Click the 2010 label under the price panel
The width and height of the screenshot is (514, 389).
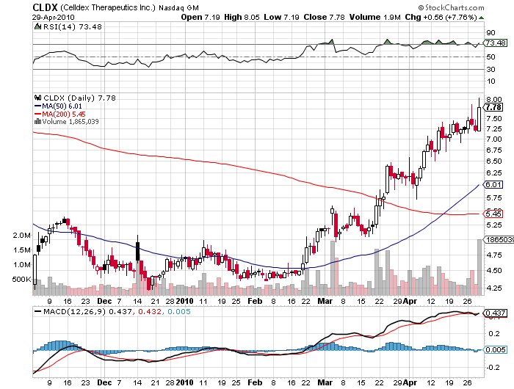(184, 301)
